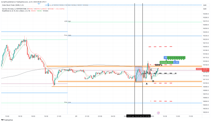Viewport: 211px width, 122px height.
Task: Click the 10:30 time axis label
Action: click(165, 116)
